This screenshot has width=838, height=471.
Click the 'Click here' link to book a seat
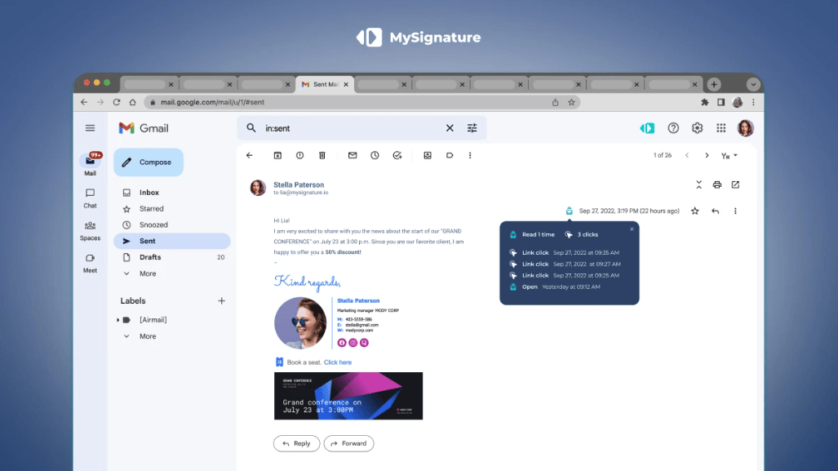[x=338, y=360]
